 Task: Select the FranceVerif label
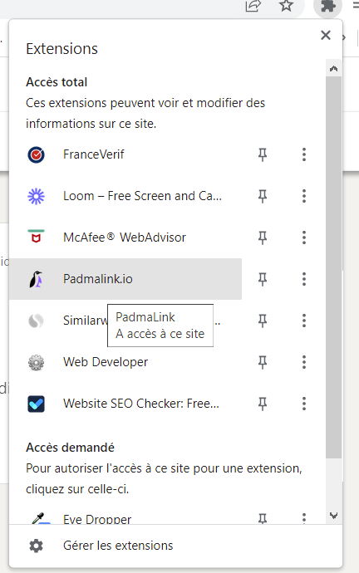coord(94,154)
